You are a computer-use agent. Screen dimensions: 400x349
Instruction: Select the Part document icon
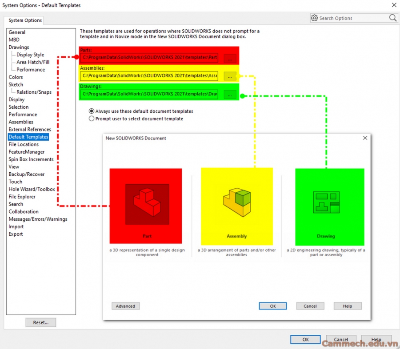tap(147, 204)
